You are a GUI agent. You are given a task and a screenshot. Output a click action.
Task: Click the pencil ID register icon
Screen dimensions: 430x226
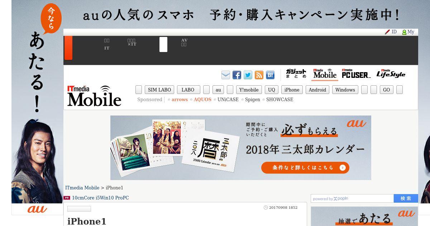(387, 32)
